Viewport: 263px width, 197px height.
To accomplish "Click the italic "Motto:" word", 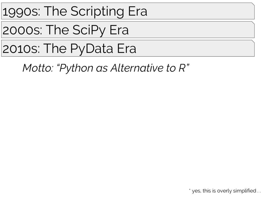I will point(38,68).
